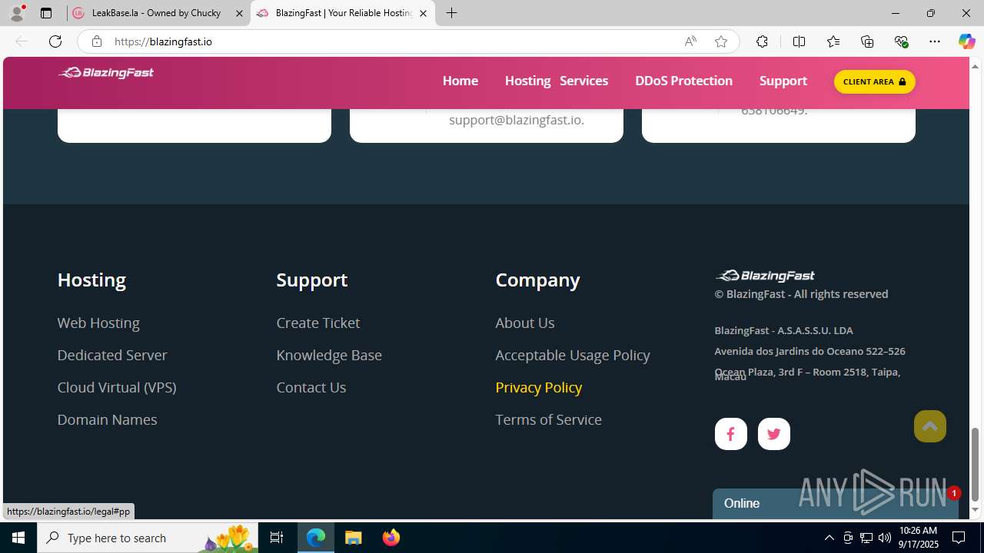Open a new tab with plus button
This screenshot has width=984, height=553.
[x=452, y=13]
